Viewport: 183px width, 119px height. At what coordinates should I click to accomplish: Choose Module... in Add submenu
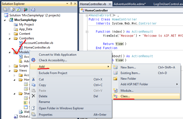[x=146, y=91]
